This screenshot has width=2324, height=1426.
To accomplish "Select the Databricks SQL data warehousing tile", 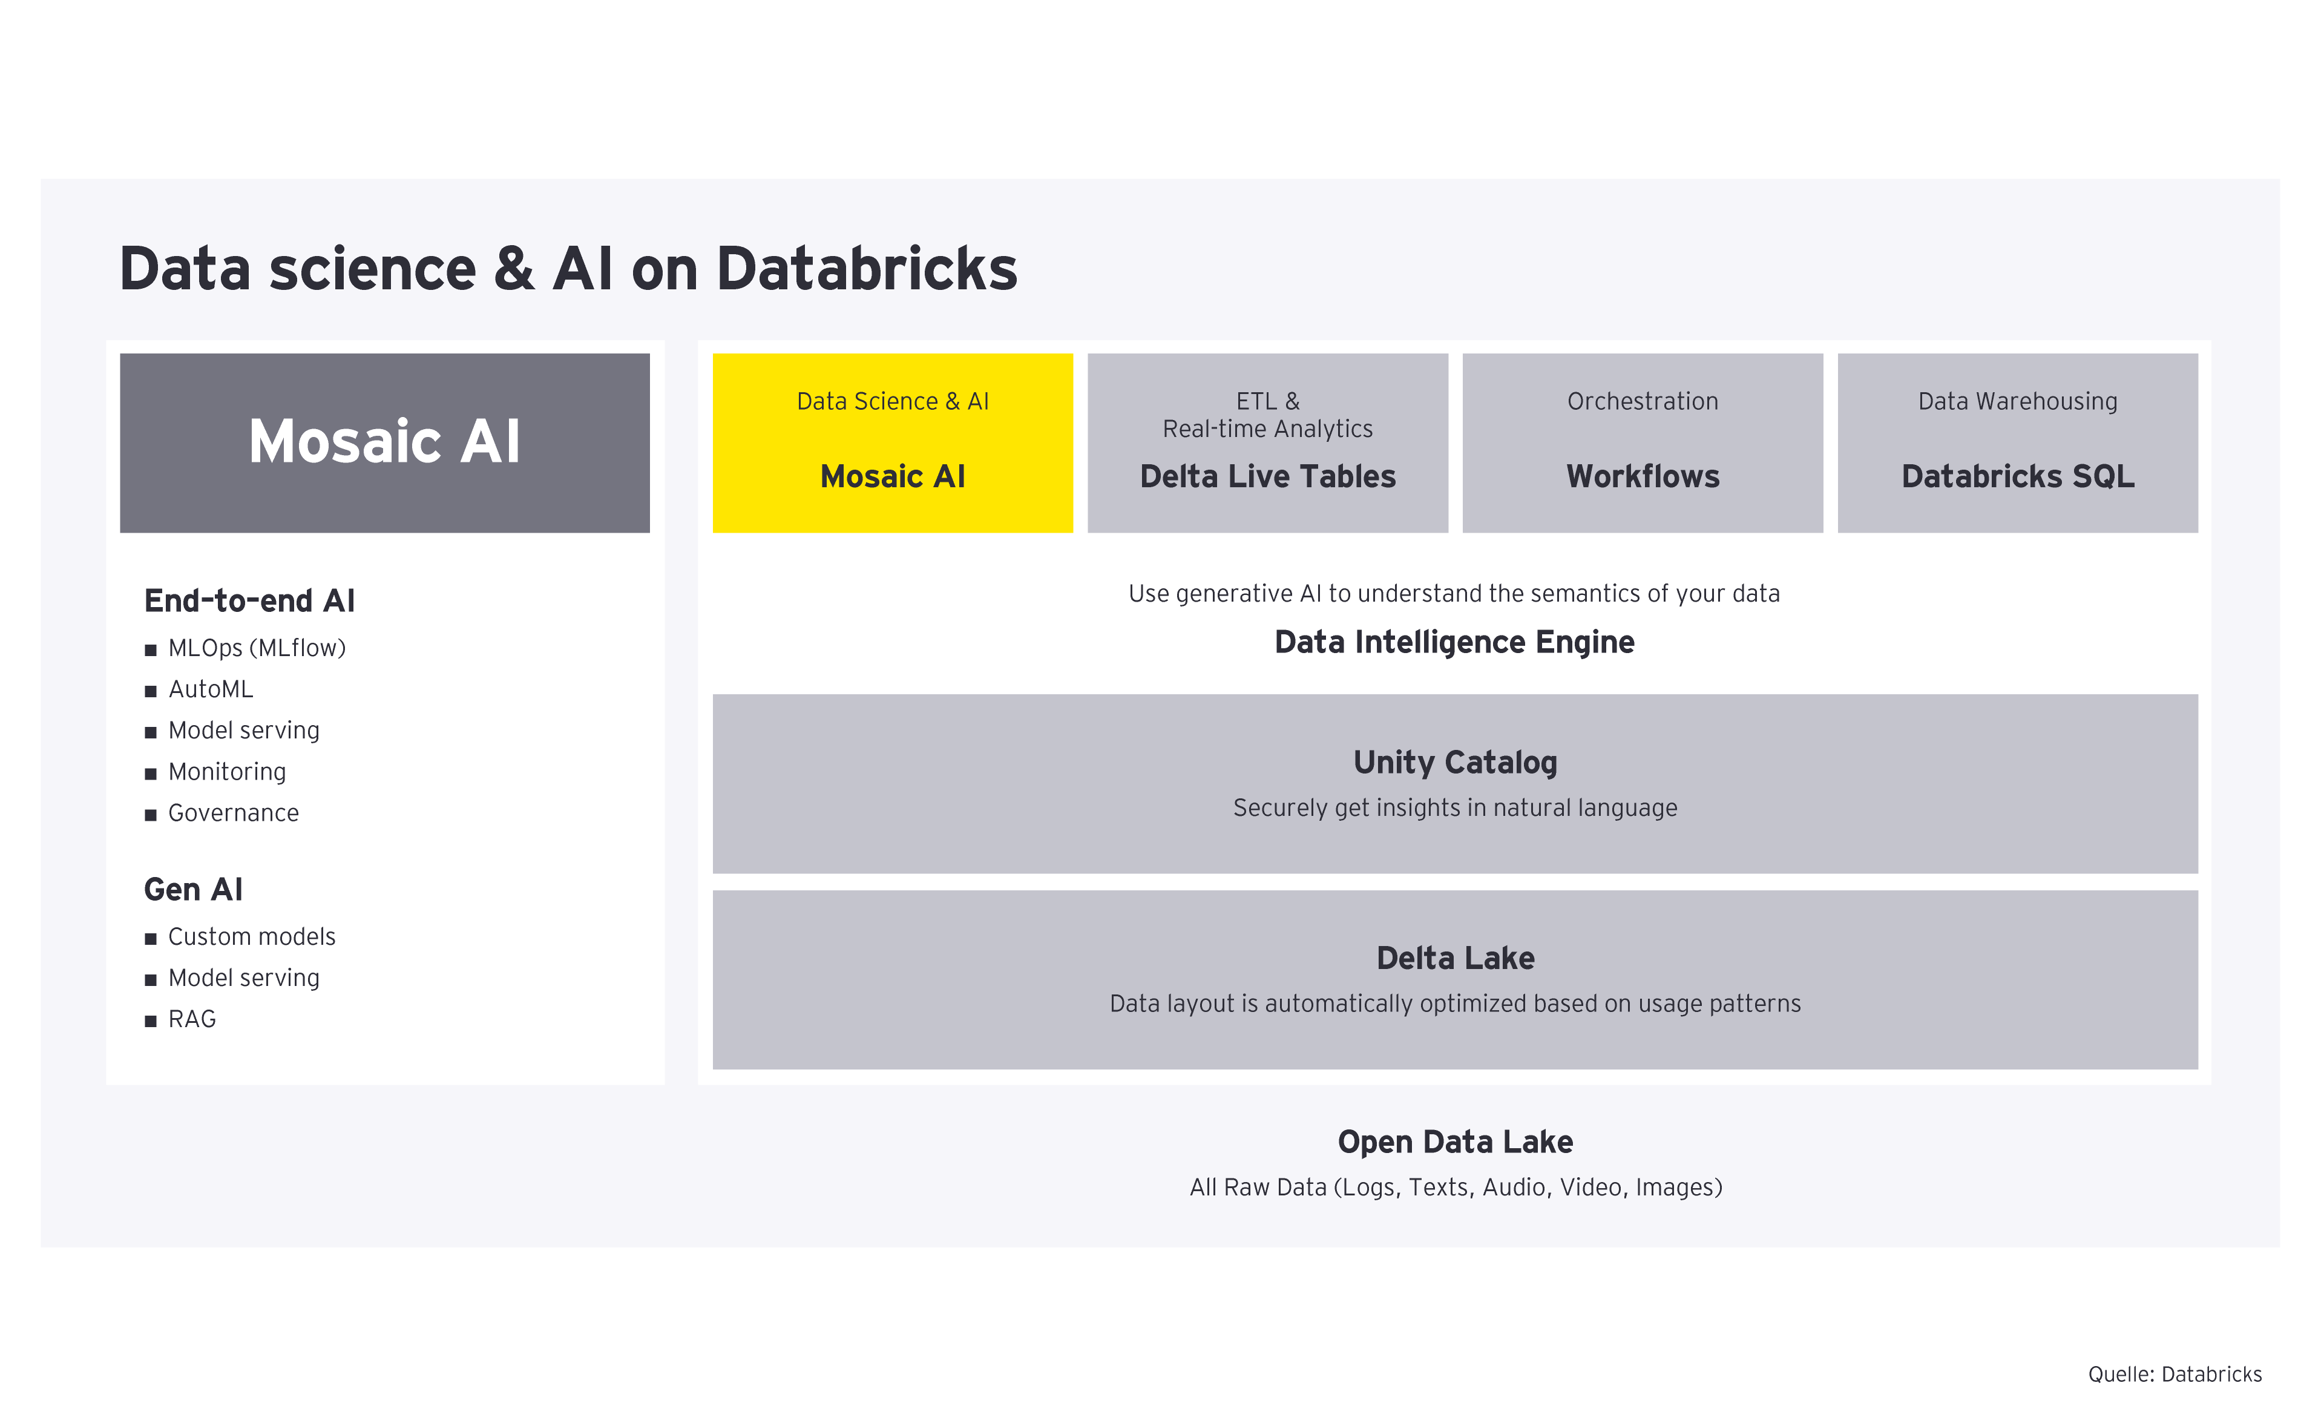I will (x=2017, y=442).
